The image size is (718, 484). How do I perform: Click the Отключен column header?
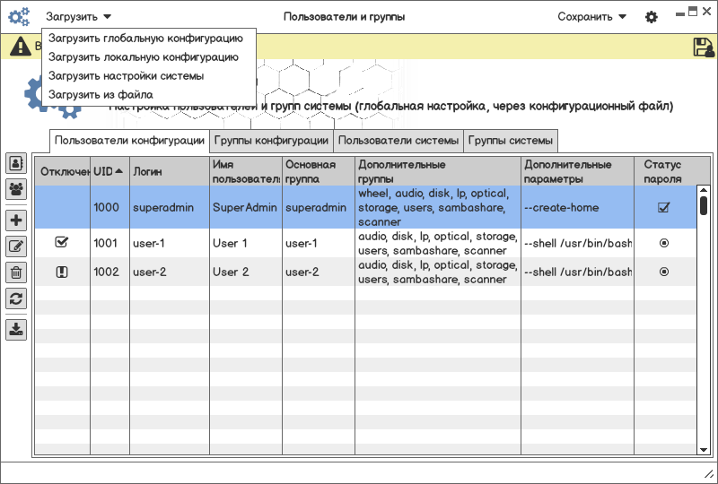[63, 171]
